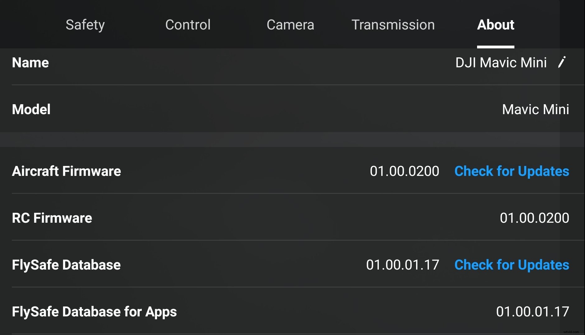View the Transmission tab
The image size is (585, 335).
[393, 25]
